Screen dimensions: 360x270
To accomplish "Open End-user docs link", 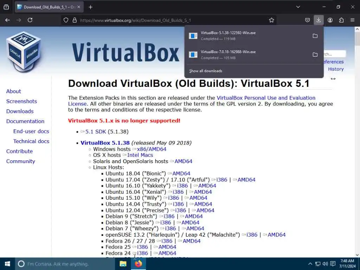I will click(x=31, y=131).
